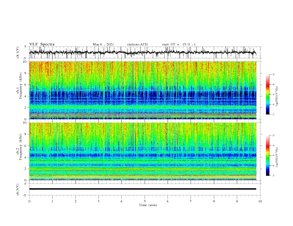
Task: Click time axis tick label '0'
Action: [29, 201]
